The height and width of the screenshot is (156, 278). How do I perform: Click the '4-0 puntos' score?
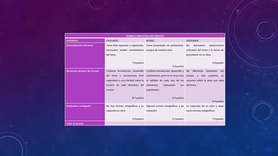(218, 101)
